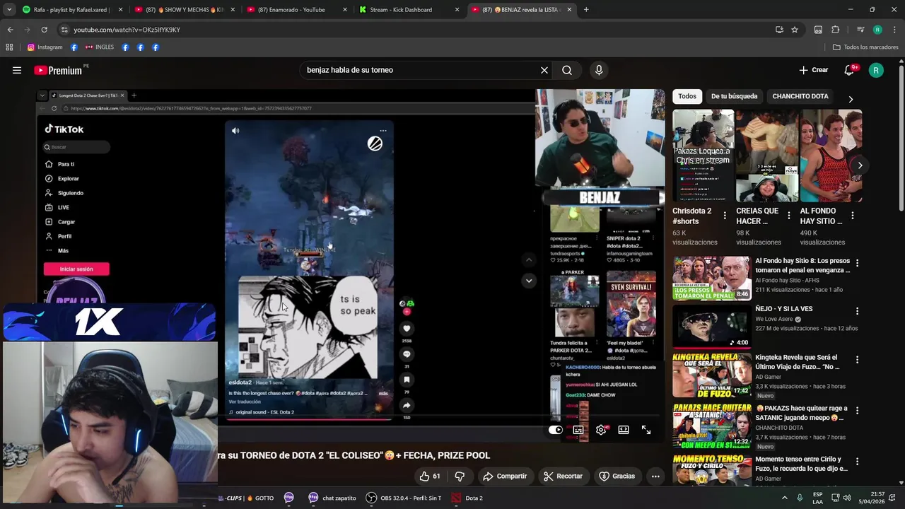Open options for ÑEJO - Y SI LA VES
This screenshot has width=905, height=509.
[857, 311]
